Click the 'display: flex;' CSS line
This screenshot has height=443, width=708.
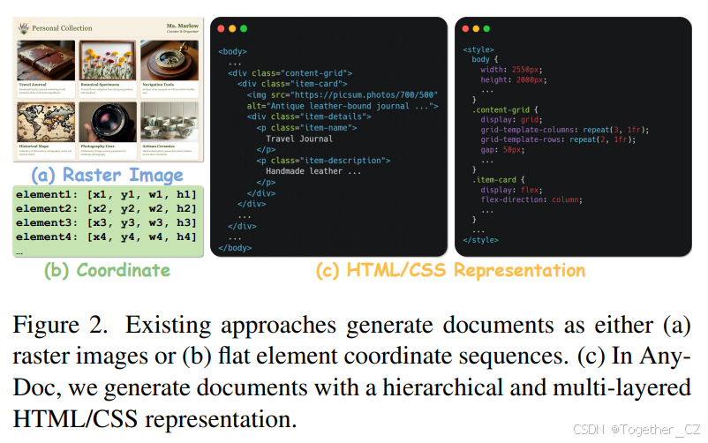pyautogui.click(x=511, y=190)
